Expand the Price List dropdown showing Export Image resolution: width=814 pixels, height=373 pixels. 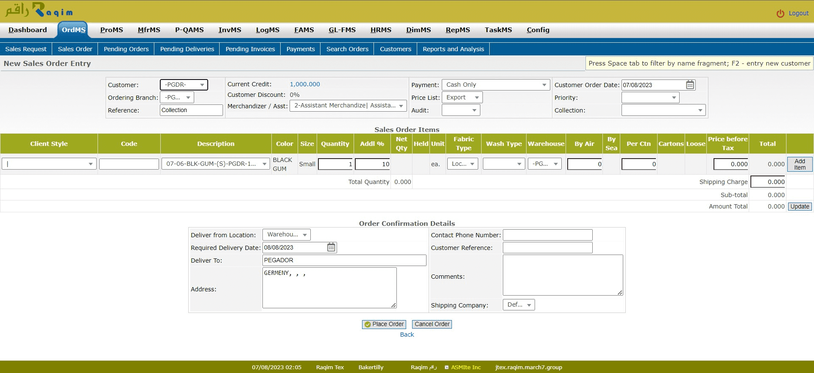tap(462, 98)
